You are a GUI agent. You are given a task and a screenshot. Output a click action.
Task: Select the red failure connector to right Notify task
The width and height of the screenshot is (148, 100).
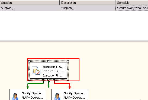click(x=62, y=84)
